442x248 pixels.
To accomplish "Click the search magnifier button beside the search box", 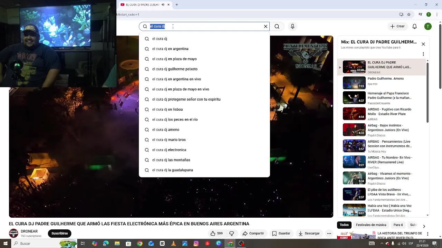I will [x=277, y=27].
